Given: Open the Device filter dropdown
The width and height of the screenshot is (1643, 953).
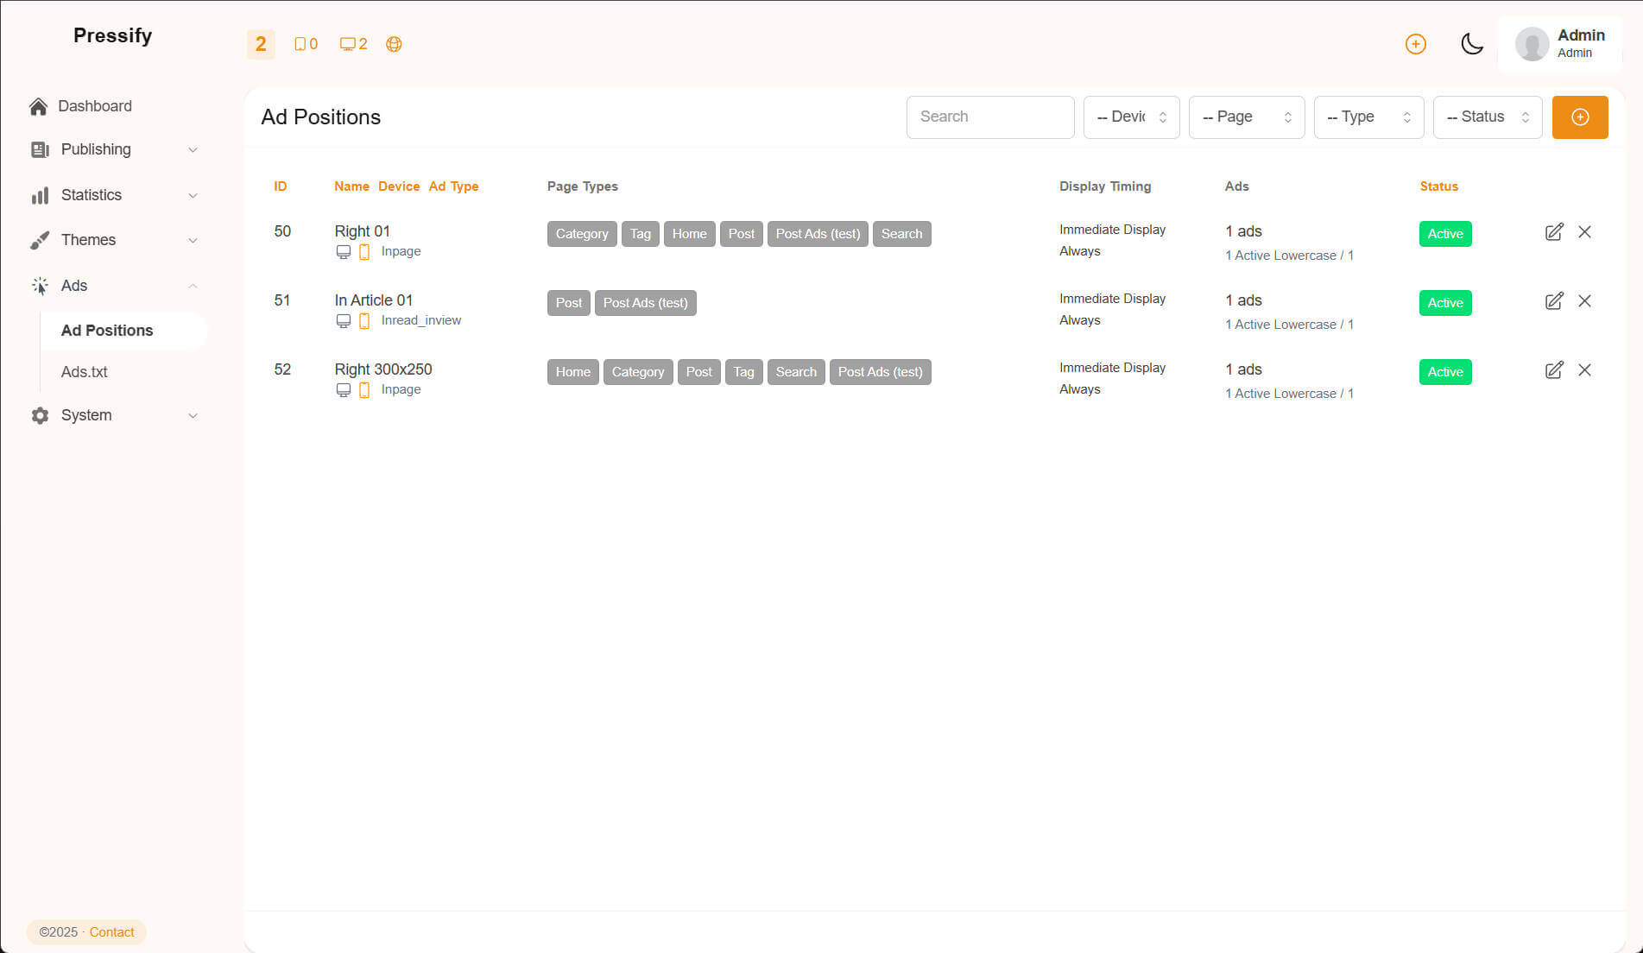Looking at the screenshot, I should (1131, 117).
